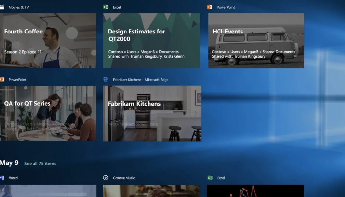
Task: Click the May 9 date heading
Action: [x=9, y=163]
